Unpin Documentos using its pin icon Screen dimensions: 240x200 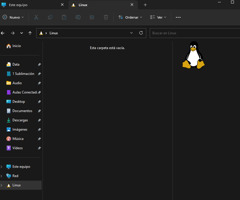click(39, 111)
